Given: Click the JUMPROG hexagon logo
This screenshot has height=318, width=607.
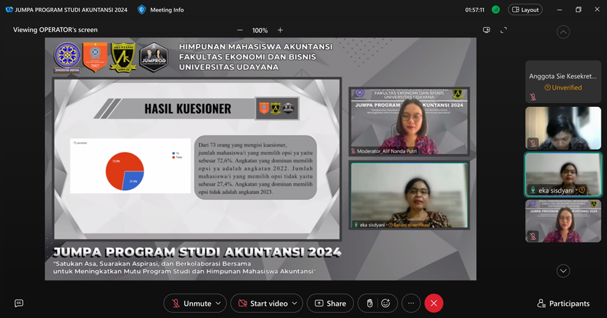Looking at the screenshot, I should pos(154,57).
